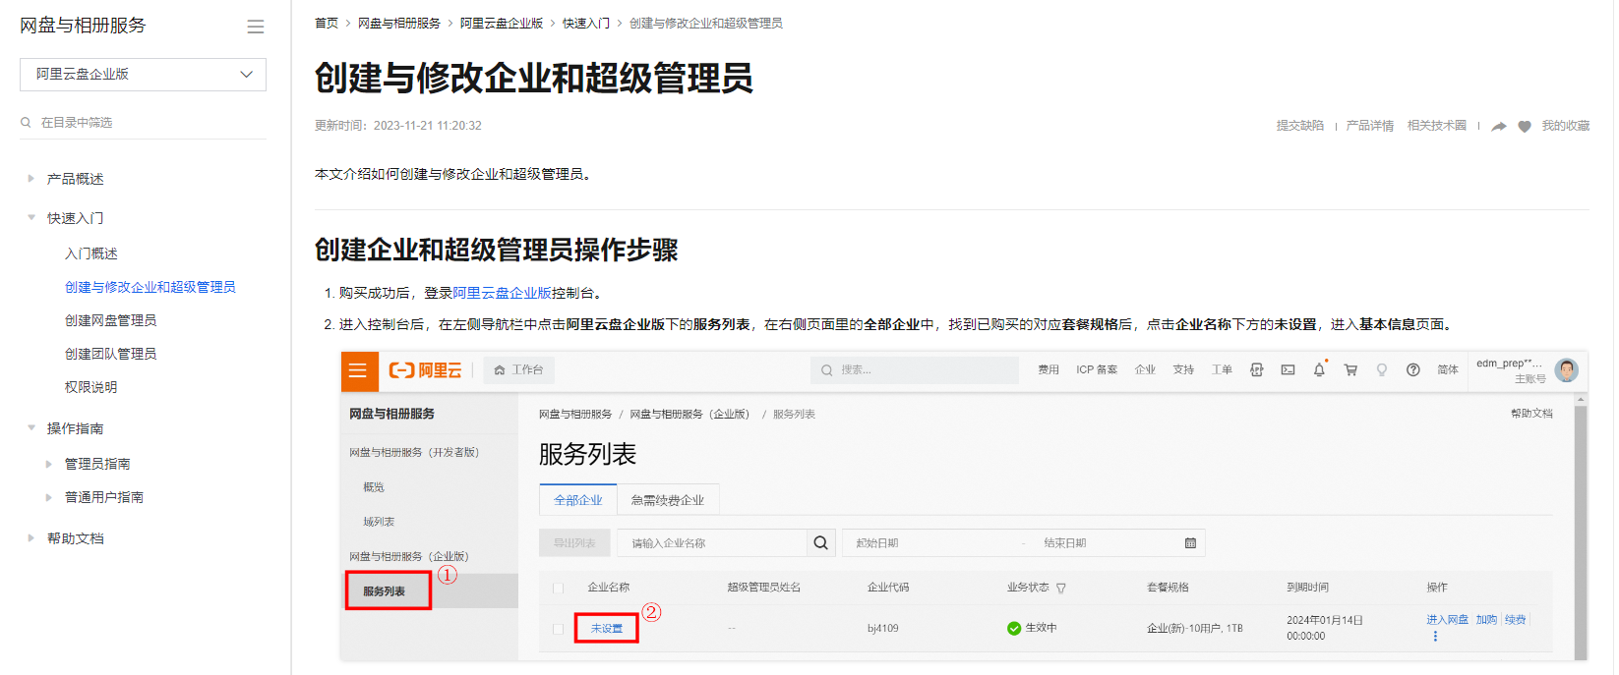This screenshot has width=1619, height=675.
Task: Click 快速入门 breadcrumb link
Action: coord(586,24)
